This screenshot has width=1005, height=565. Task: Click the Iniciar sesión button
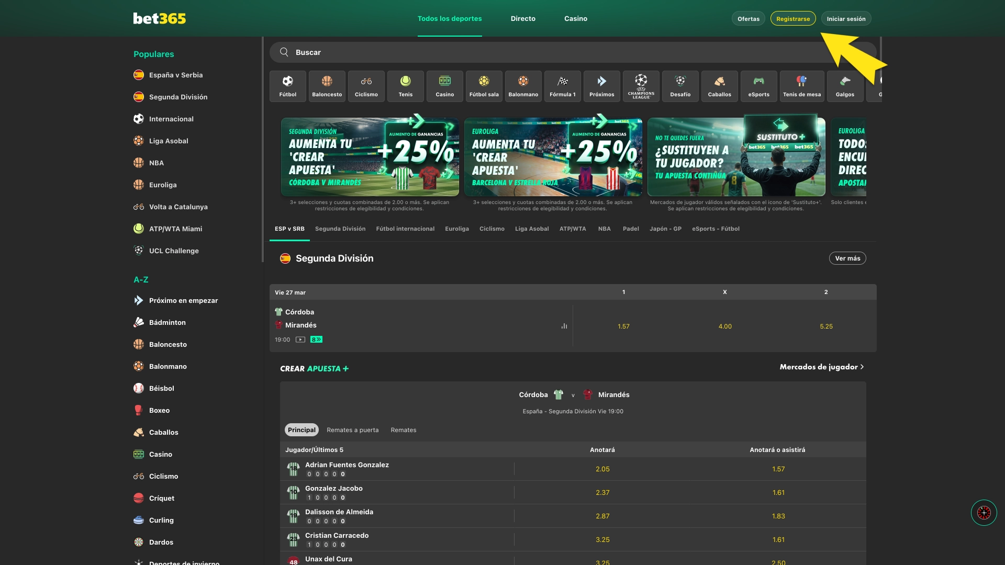(x=846, y=19)
